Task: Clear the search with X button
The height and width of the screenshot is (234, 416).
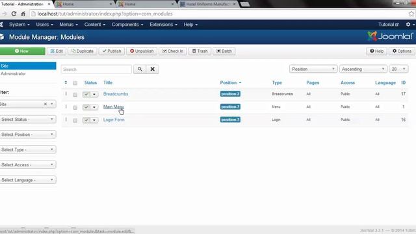Action: point(152,70)
